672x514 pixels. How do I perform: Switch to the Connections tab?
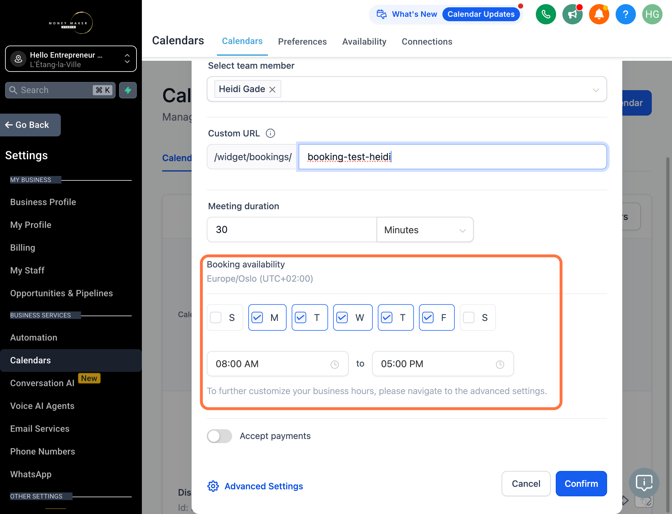pos(427,41)
